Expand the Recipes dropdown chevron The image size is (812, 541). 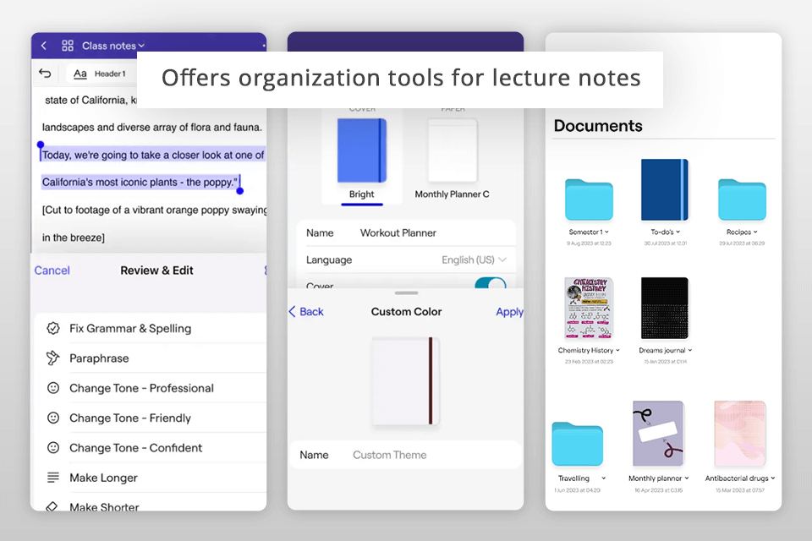755,232
